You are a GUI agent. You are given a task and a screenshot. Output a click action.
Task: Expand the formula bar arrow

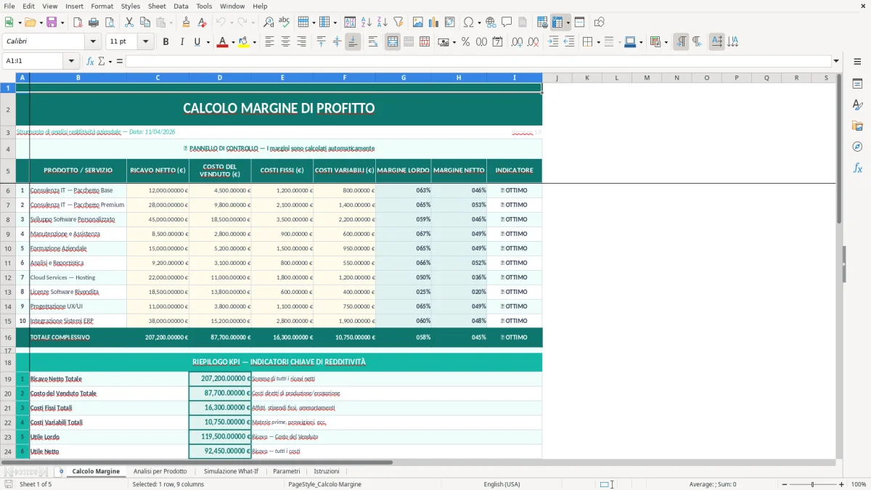coord(836,61)
